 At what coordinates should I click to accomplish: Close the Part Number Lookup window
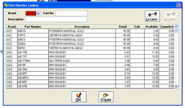(179, 5)
